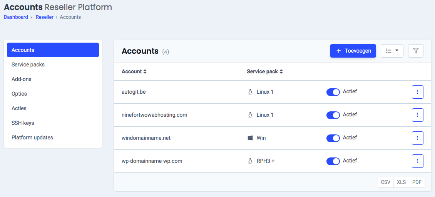
Task: Open the three-dot menu for ninefortwowebhosting.com
Action: tap(417, 115)
